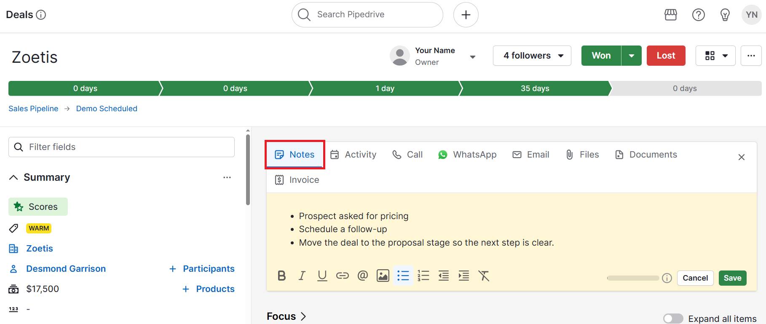766x324 pixels.
Task: Click the owner avatar picture
Action: (399, 56)
